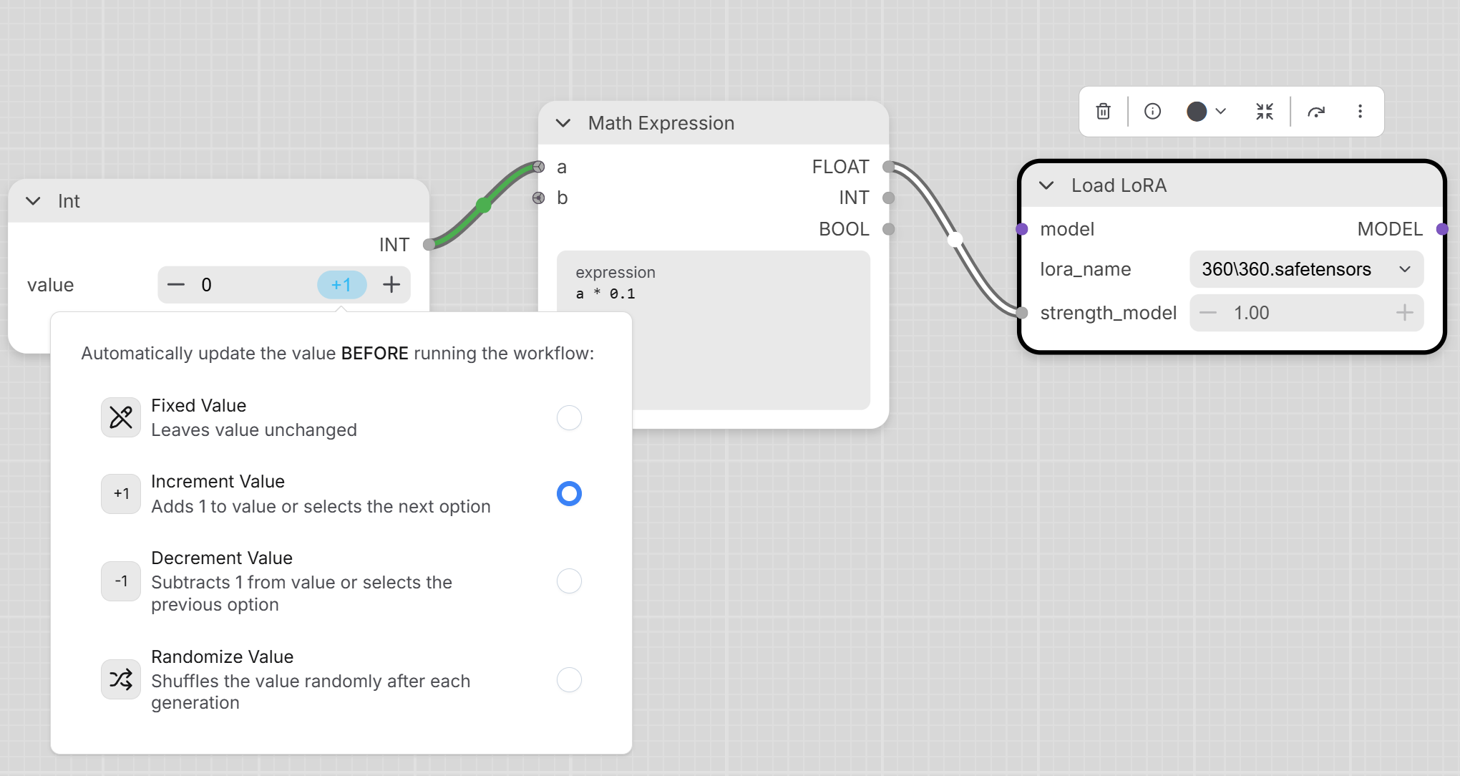This screenshot has width=1460, height=776.
Task: Select the Randomize Value radio button
Action: (x=569, y=679)
